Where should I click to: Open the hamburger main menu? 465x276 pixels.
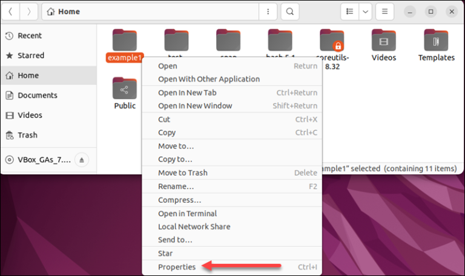point(383,11)
